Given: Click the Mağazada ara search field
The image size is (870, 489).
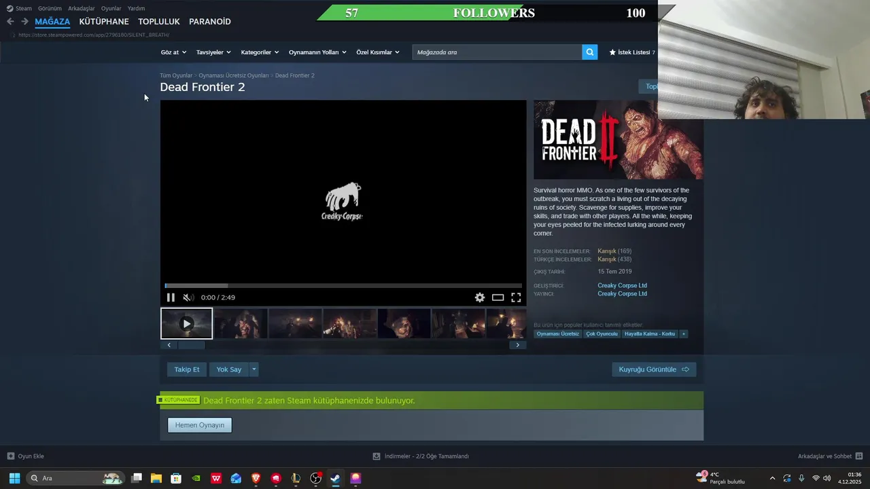Looking at the screenshot, I should coord(497,52).
